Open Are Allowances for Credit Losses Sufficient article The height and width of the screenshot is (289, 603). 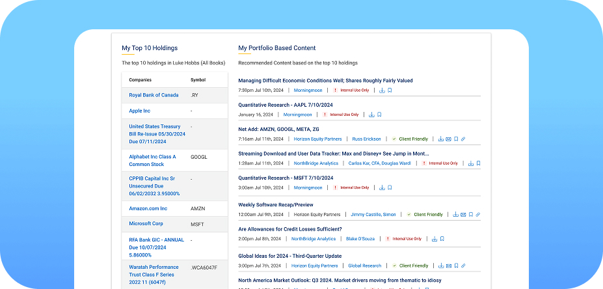click(x=290, y=229)
